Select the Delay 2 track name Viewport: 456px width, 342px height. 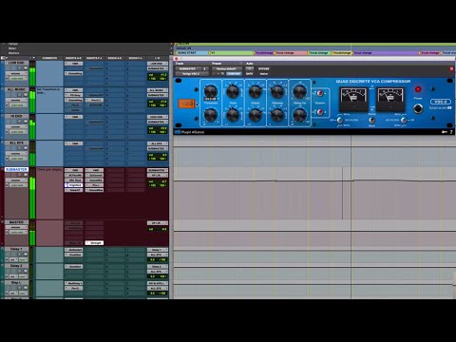point(16,266)
